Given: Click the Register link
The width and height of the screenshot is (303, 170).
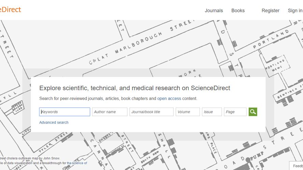Looking at the screenshot, I should (270, 11).
